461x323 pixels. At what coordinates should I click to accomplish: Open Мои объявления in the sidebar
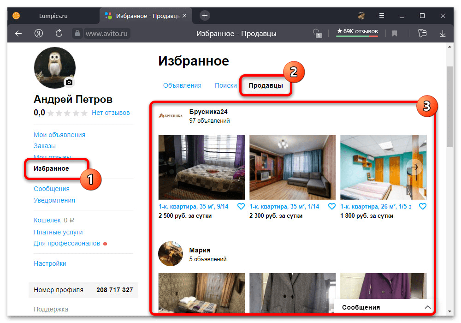pyautogui.click(x=59, y=135)
